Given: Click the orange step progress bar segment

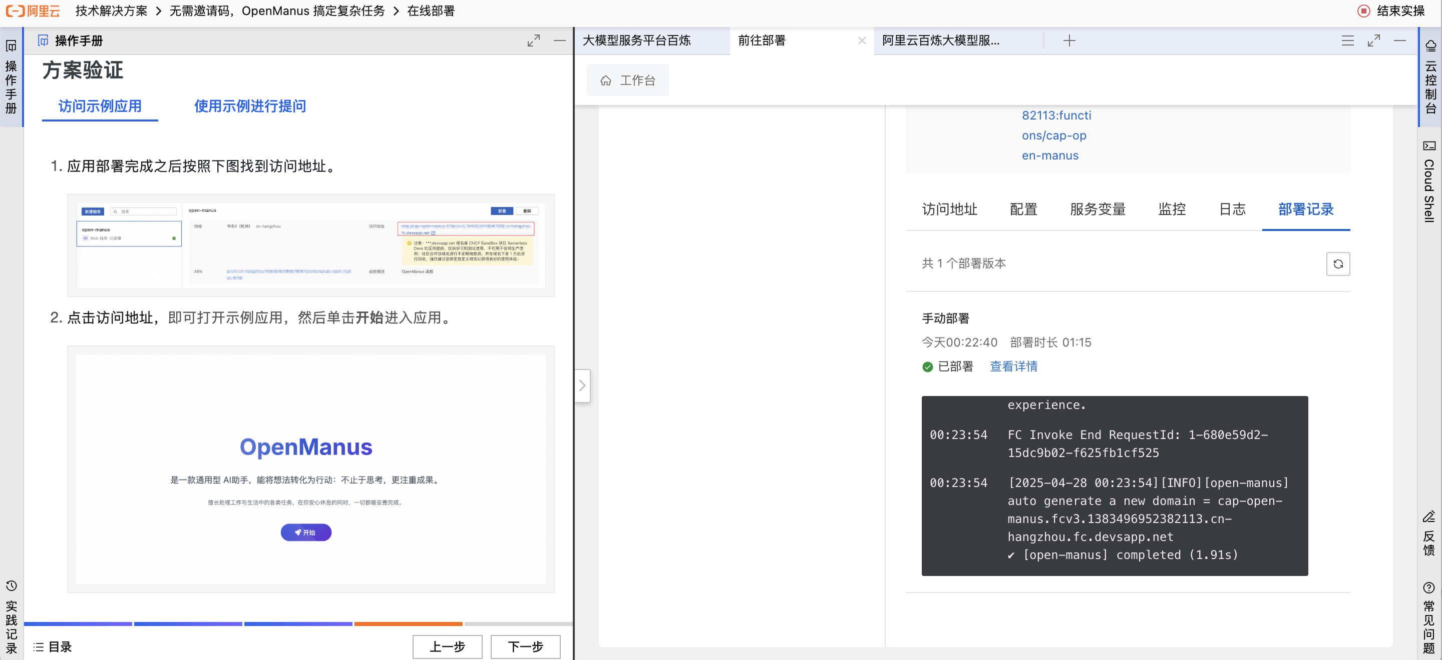Looking at the screenshot, I should (408, 623).
